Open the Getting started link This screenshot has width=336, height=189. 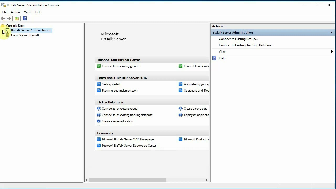click(111, 84)
